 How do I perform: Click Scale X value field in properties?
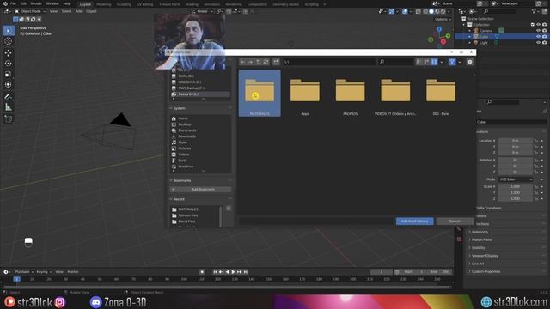click(515, 186)
